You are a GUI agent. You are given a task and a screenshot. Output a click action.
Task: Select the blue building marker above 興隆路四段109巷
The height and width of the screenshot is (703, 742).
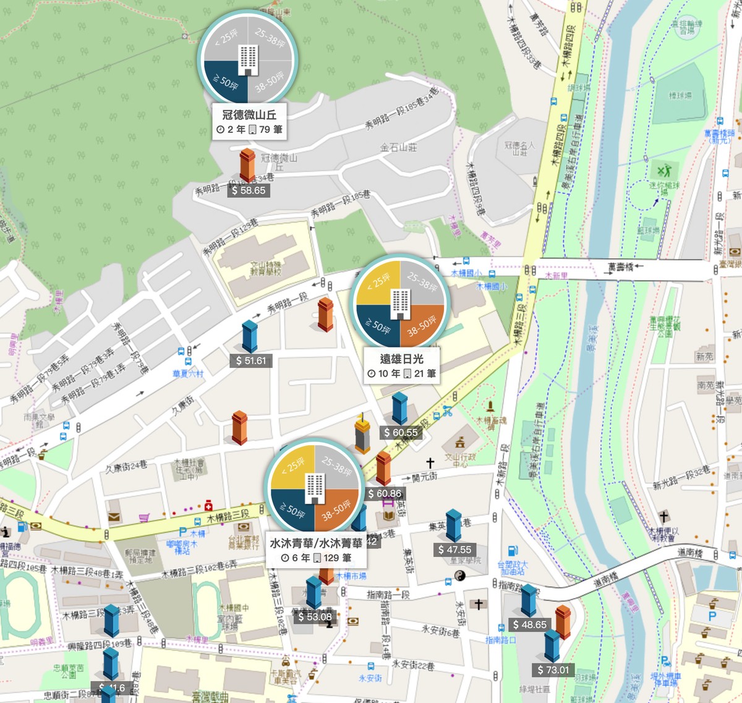click(111, 621)
